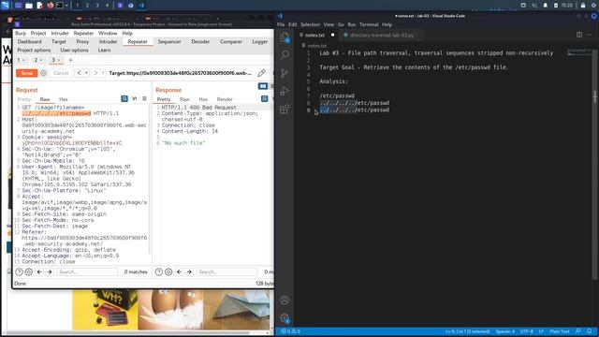599x337 pixels.
Task: Open notifications bell in VS Code status bar
Action: click(590, 331)
